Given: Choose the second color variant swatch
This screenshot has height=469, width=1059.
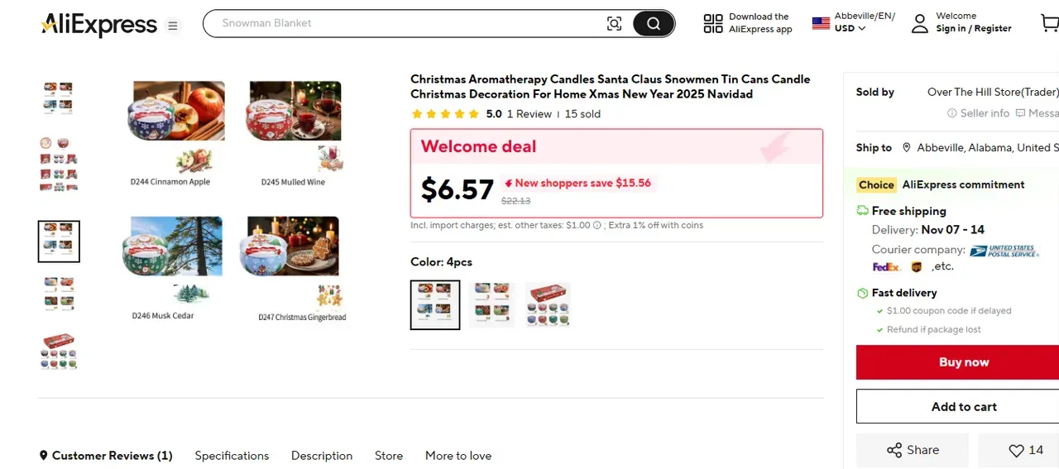Looking at the screenshot, I should pos(491,305).
